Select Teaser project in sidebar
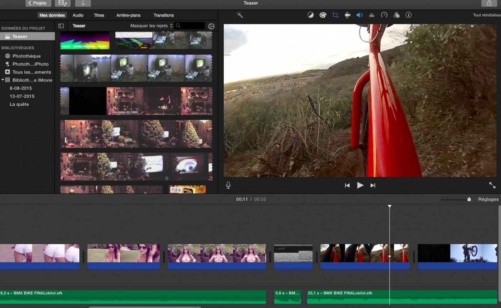The width and height of the screenshot is (501, 308). (x=27, y=37)
